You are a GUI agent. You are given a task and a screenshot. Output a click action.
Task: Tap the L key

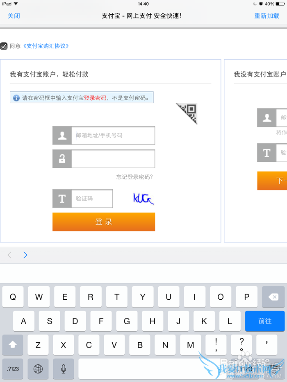[230, 321]
